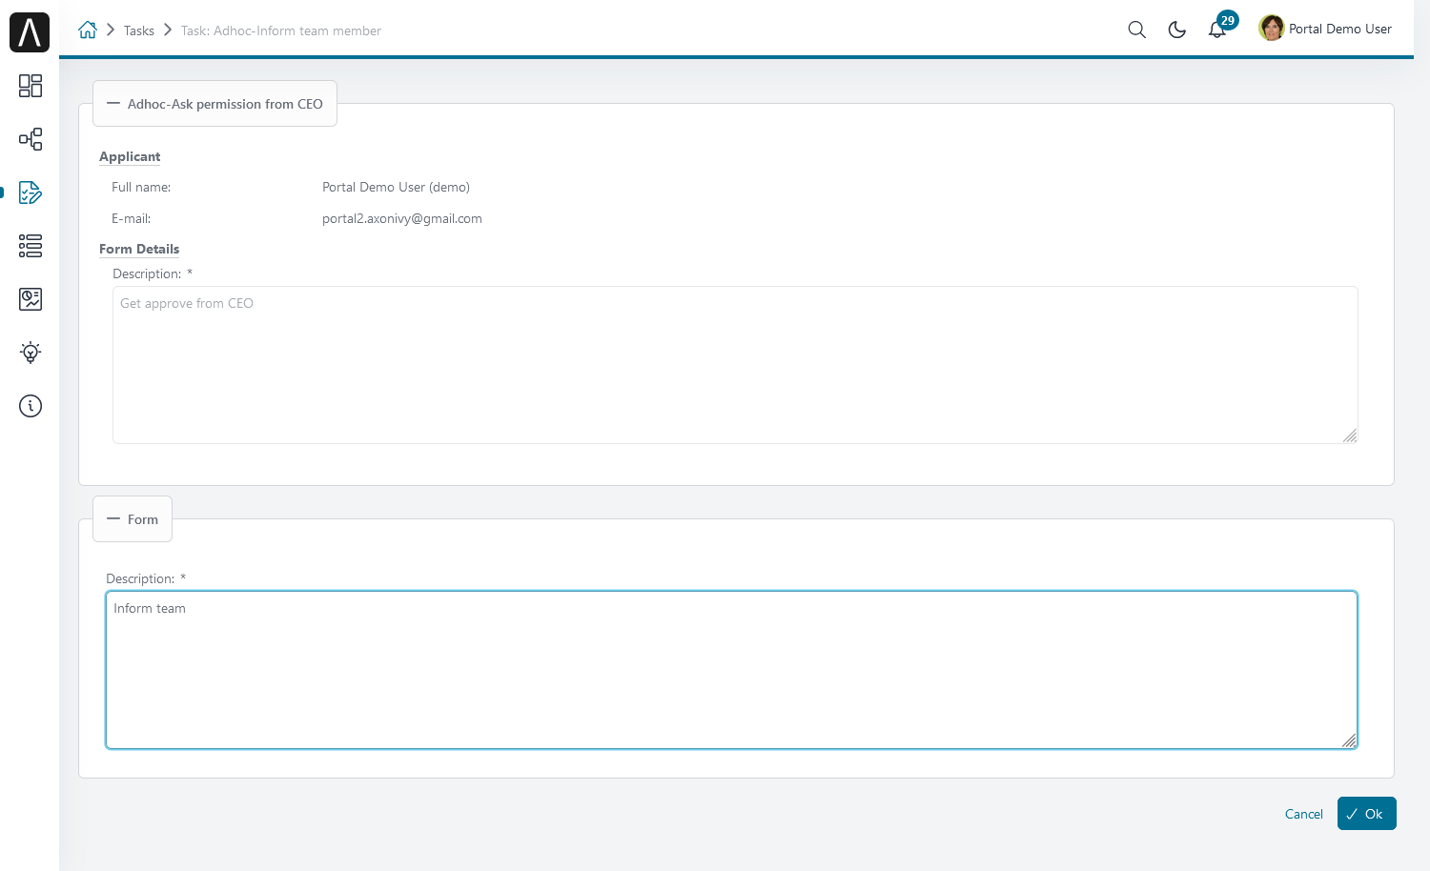Open the Cases list sidebar icon
1430x871 pixels.
coord(31,246)
